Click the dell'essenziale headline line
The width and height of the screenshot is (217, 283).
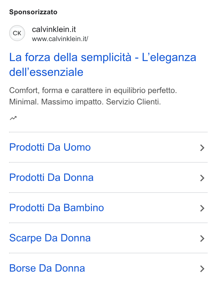pos(46,72)
